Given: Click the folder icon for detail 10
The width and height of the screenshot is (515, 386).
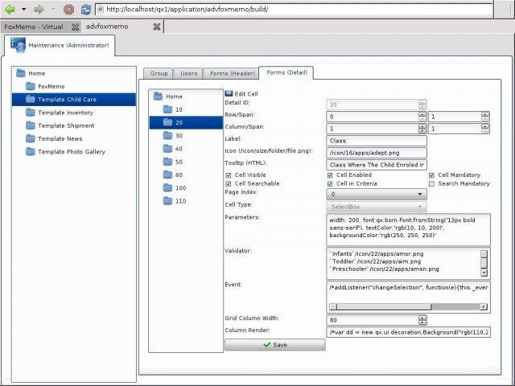Looking at the screenshot, I should (x=168, y=109).
